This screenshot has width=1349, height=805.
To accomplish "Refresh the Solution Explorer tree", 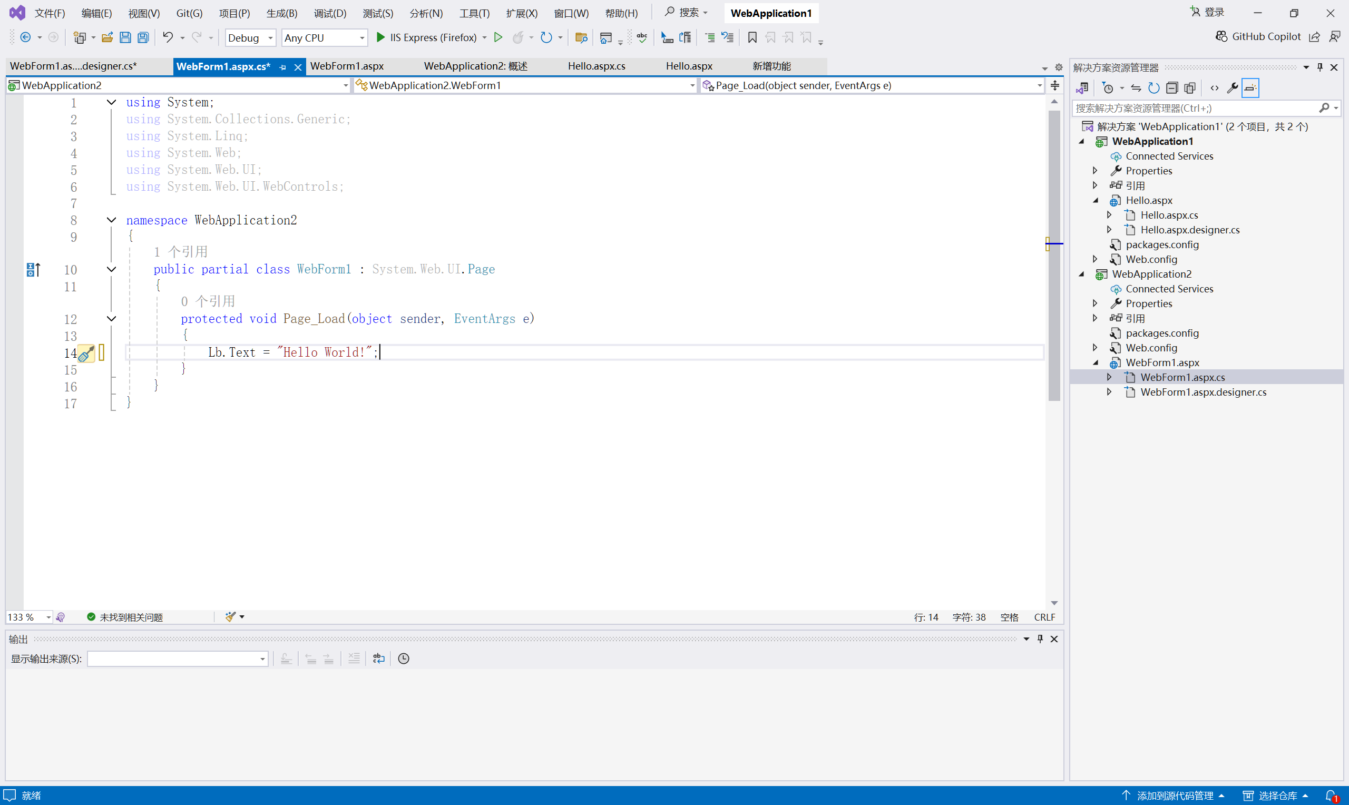I will [1154, 88].
